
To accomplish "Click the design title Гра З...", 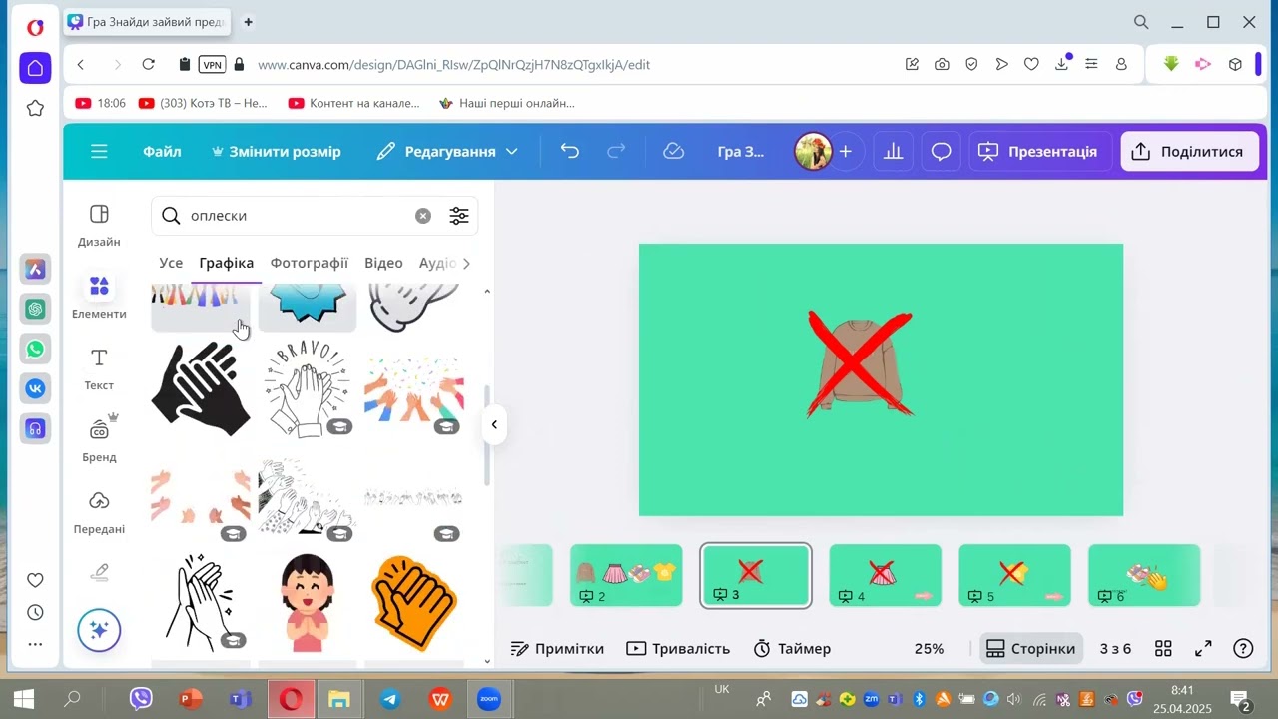I will coord(741,152).
